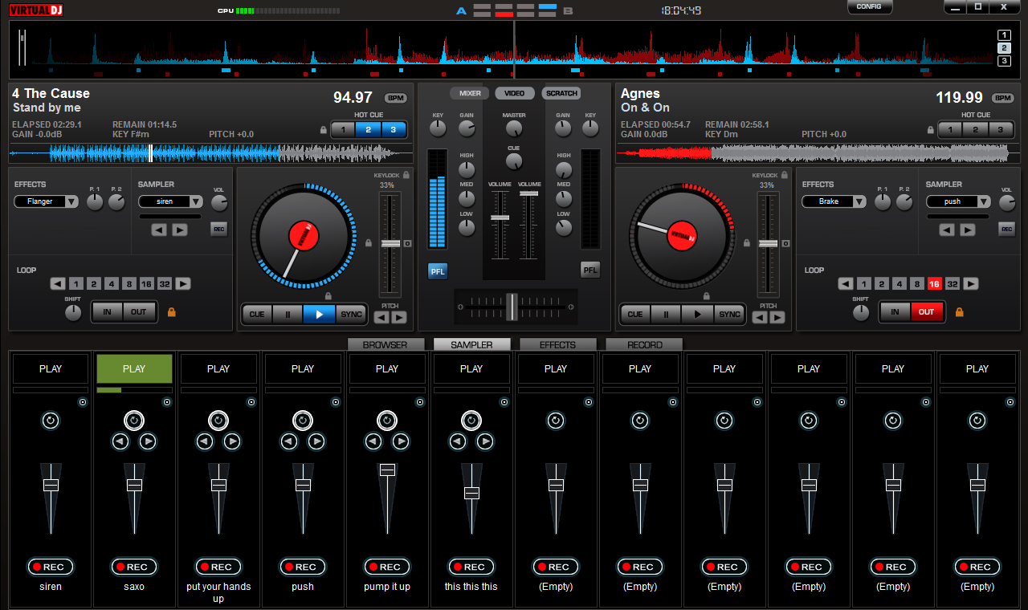Screen dimensions: 1028x610
Task: Click the pump it up sample volume slider
Action: [x=387, y=470]
